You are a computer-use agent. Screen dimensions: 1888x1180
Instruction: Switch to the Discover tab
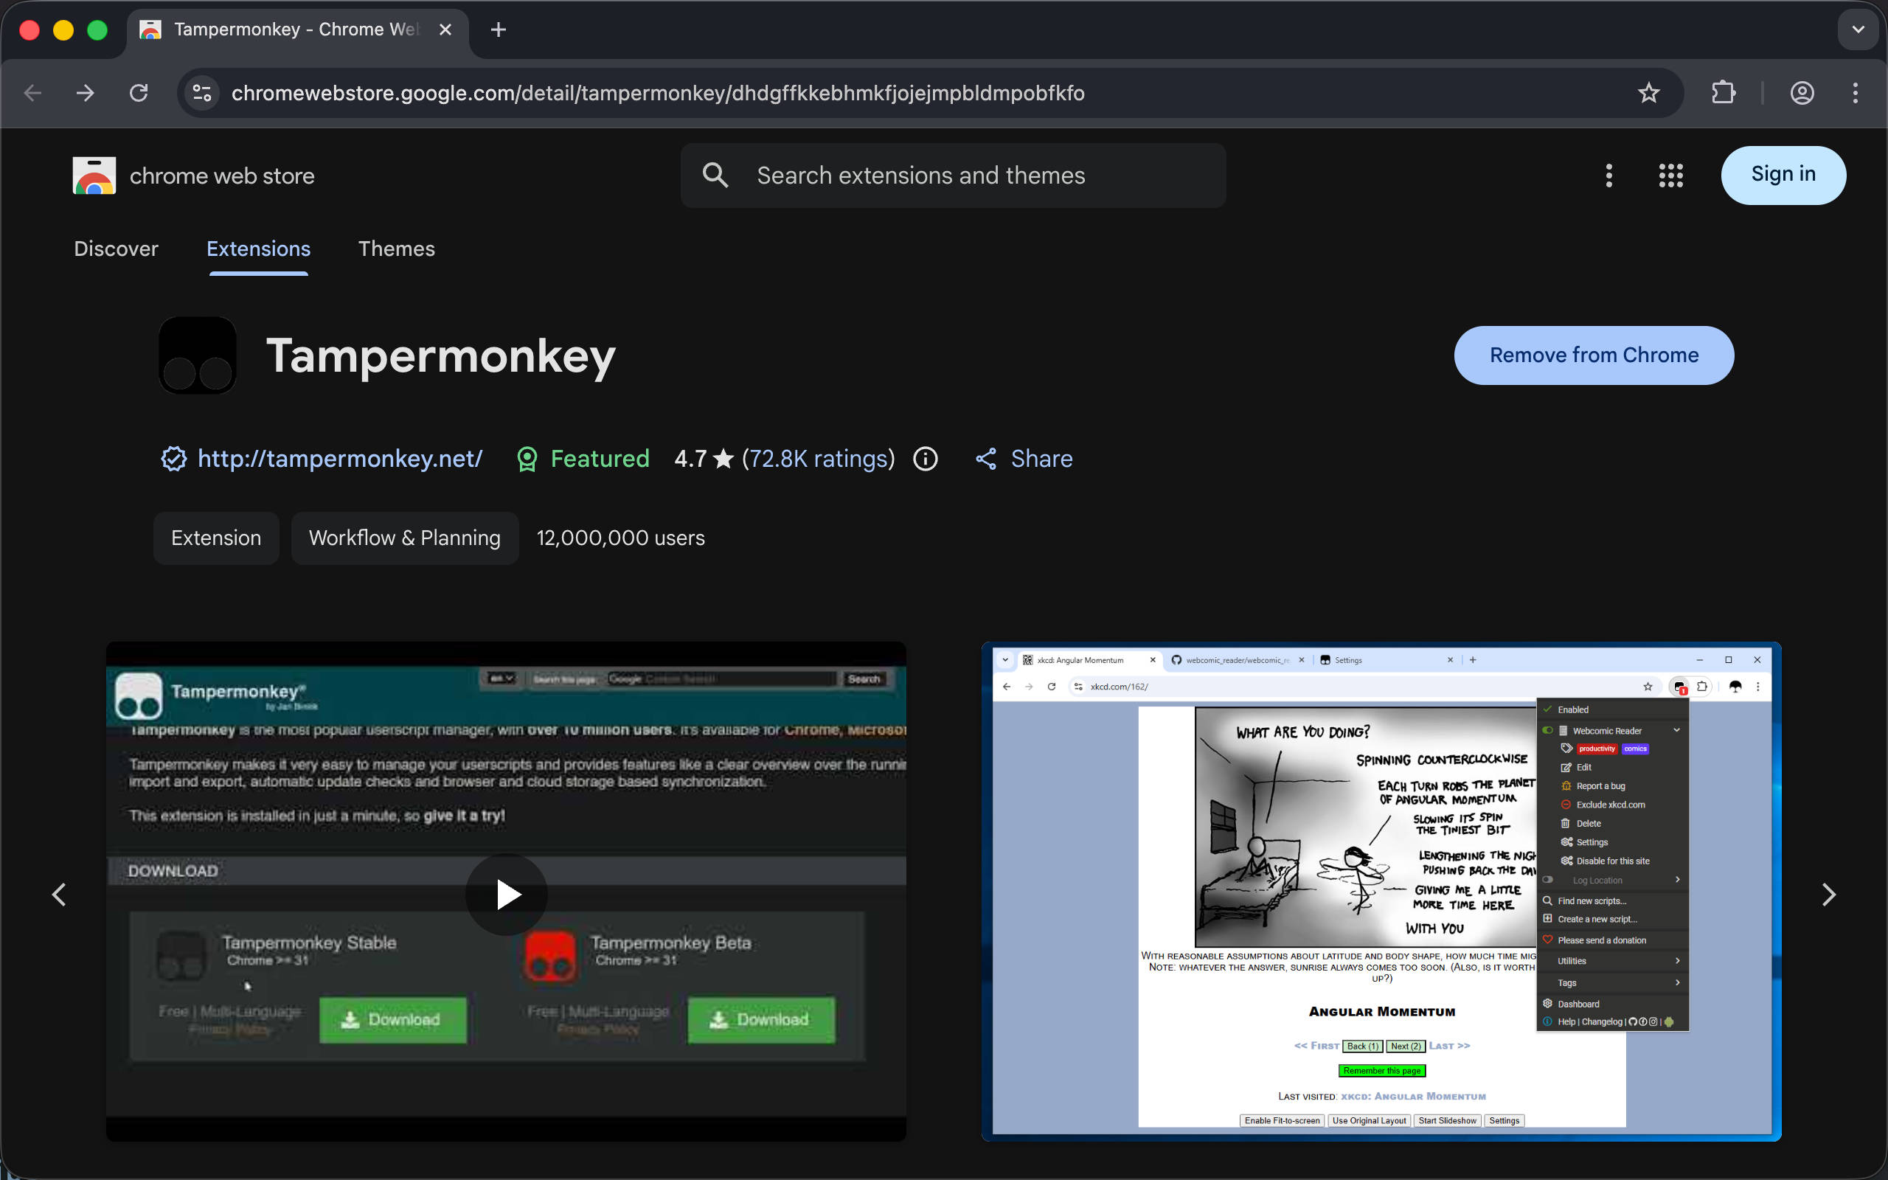click(x=116, y=249)
